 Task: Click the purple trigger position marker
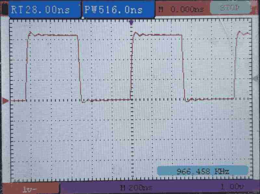(131, 22)
